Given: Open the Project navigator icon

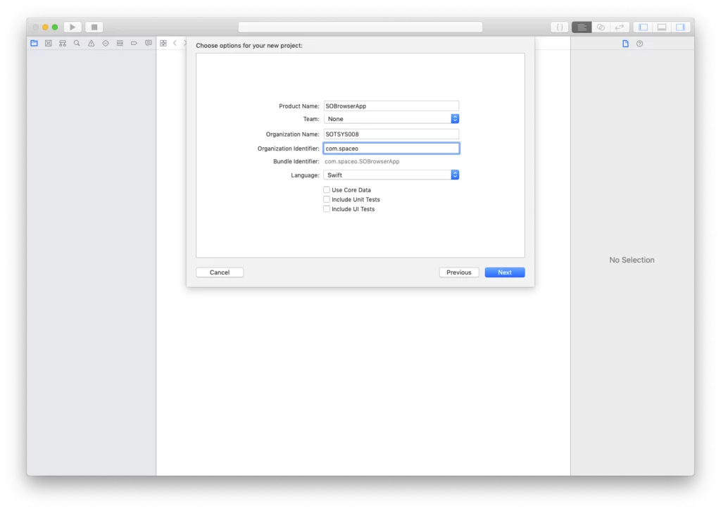Looking at the screenshot, I should [x=34, y=43].
